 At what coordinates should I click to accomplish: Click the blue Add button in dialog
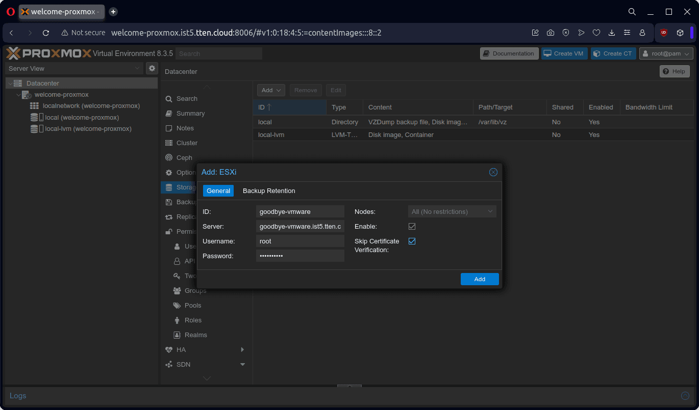480,279
